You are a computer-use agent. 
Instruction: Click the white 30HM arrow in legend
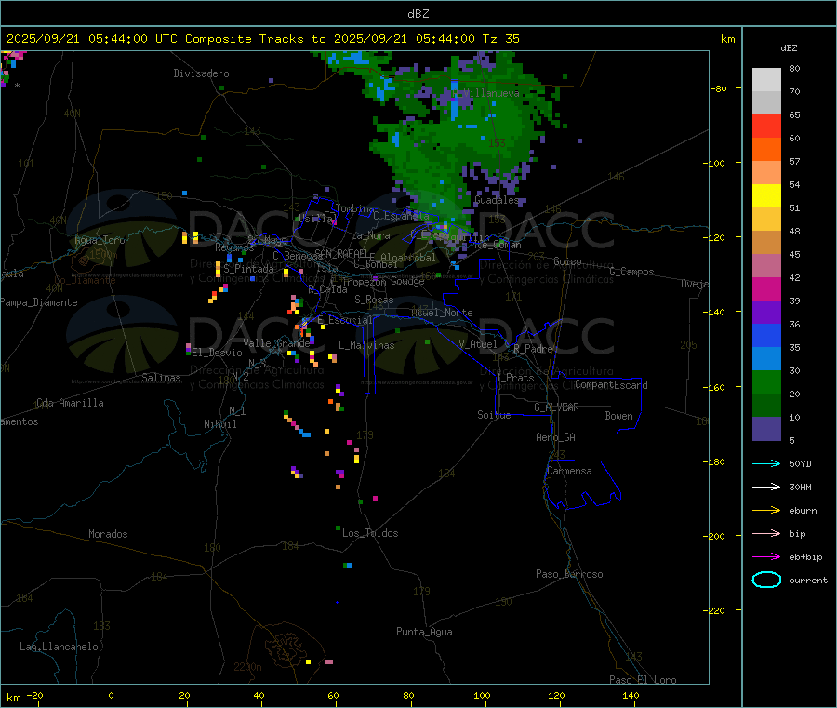[x=766, y=487]
